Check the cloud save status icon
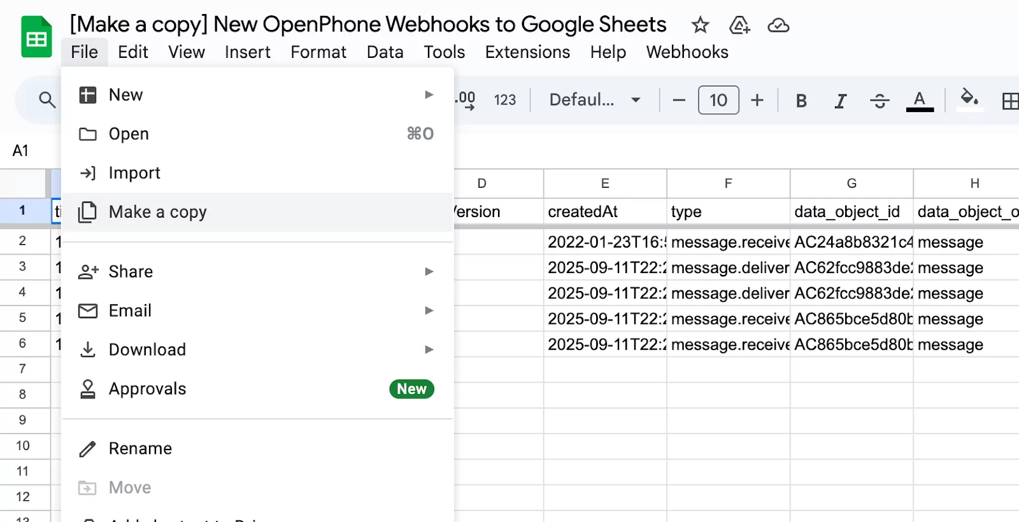This screenshot has width=1019, height=522. point(778,25)
